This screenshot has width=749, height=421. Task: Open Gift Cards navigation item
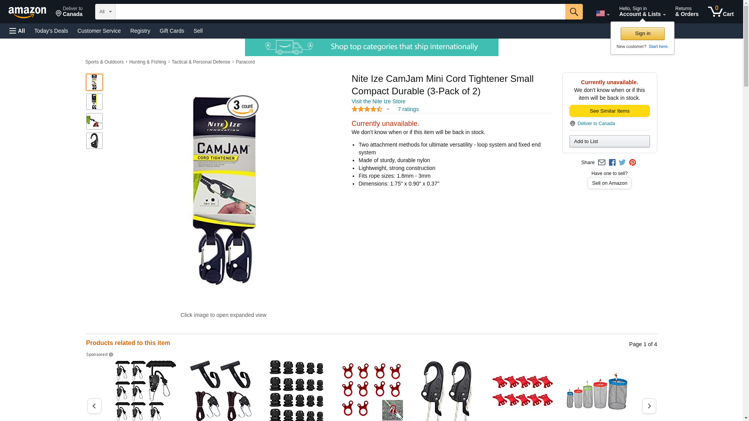pos(172,31)
